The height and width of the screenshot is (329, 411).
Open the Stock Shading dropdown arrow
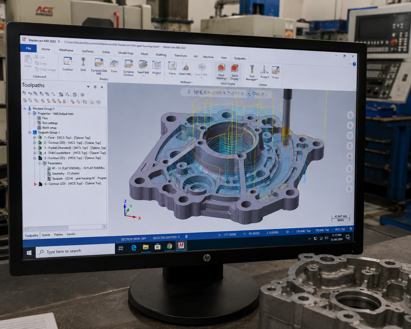click(226, 79)
